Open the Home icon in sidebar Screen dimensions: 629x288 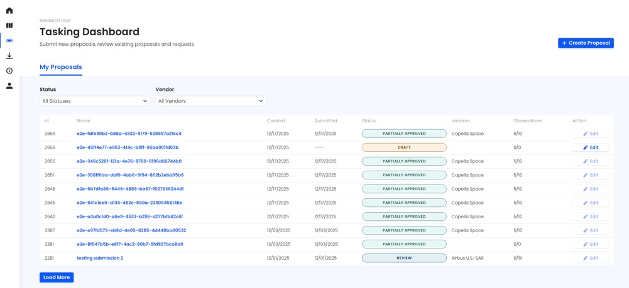click(x=9, y=11)
